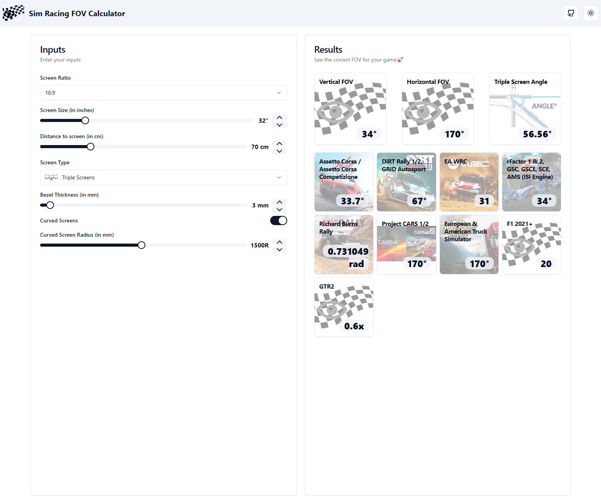Open the Project CARS 1/2 card
This screenshot has height=501, width=601.
point(406,244)
